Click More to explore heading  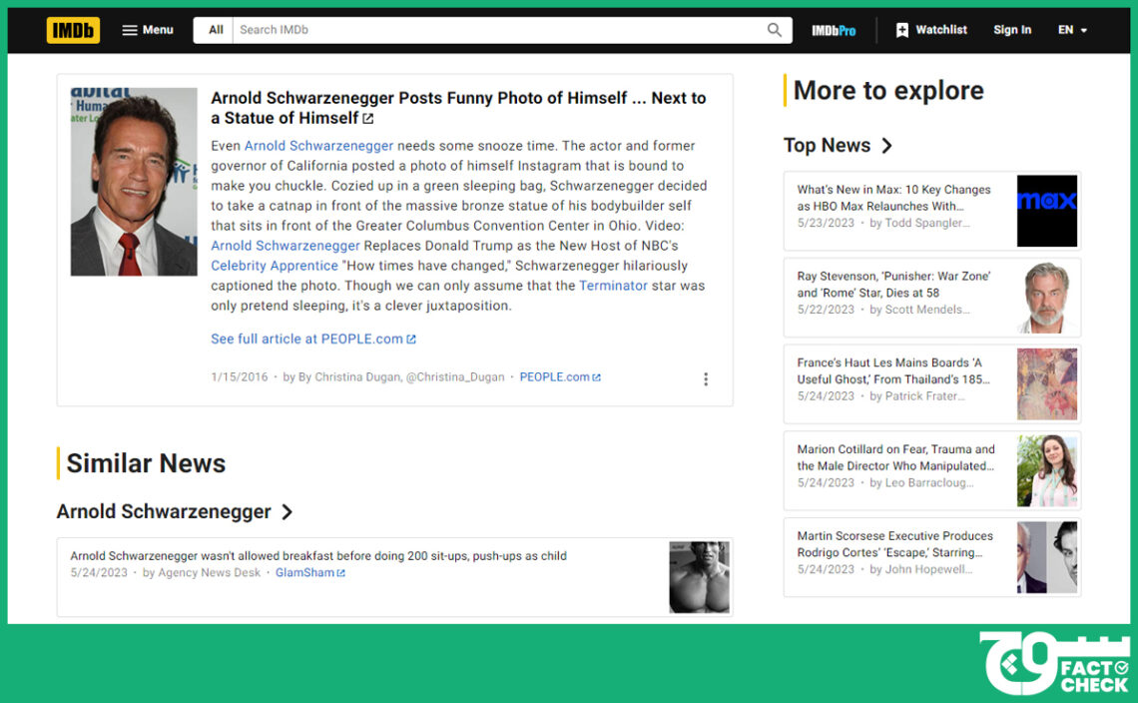coord(888,91)
